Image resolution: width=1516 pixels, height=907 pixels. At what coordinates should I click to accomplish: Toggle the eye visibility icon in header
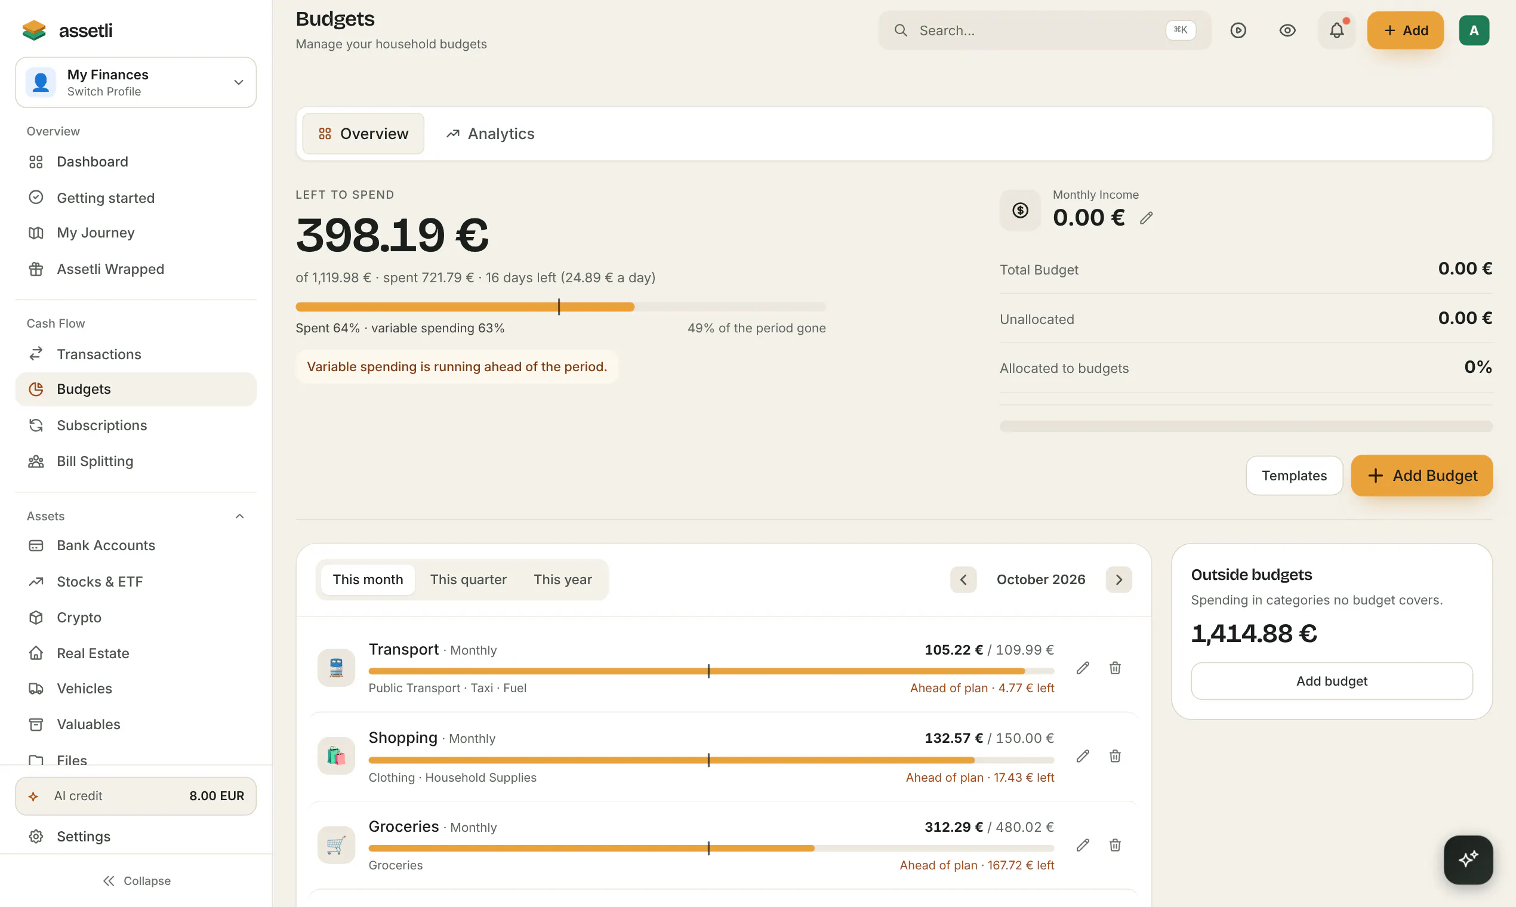(x=1287, y=30)
